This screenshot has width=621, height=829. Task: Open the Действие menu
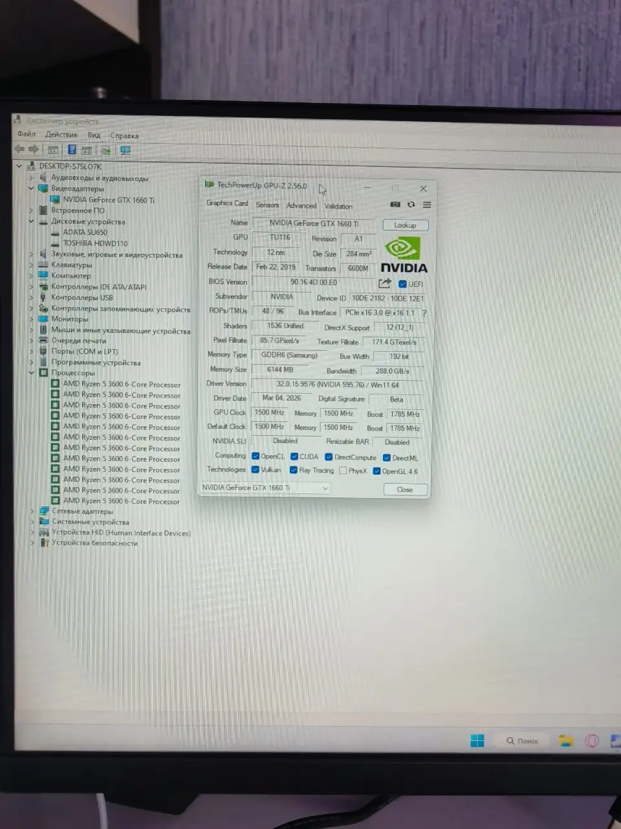coord(61,135)
